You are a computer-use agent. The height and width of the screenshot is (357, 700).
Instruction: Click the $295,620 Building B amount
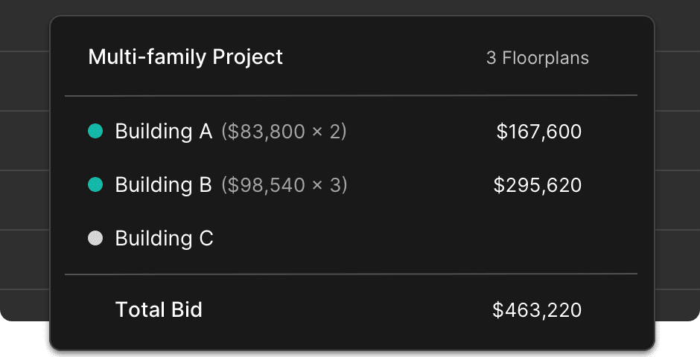coord(537,186)
